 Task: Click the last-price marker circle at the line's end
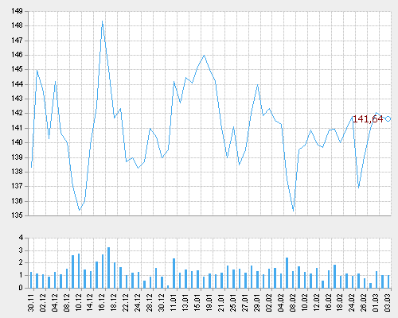pos(388,119)
